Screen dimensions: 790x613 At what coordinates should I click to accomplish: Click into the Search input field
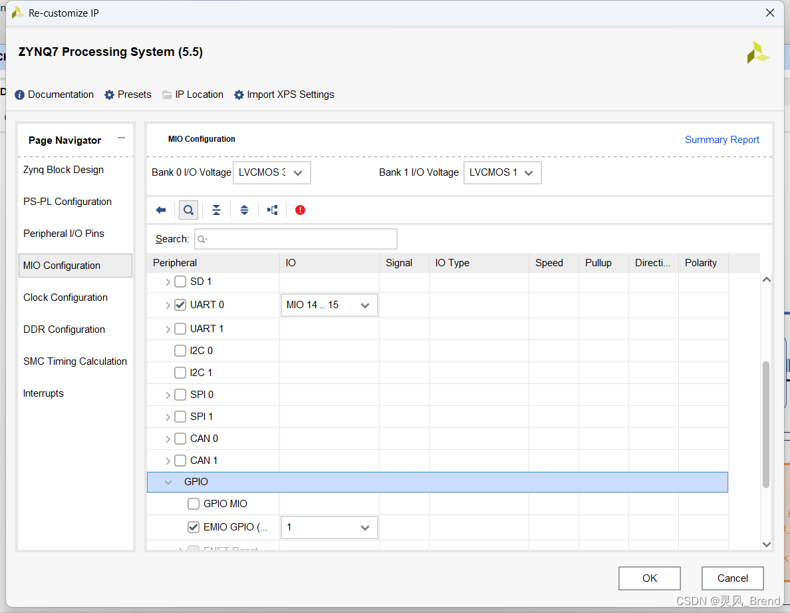[296, 239]
